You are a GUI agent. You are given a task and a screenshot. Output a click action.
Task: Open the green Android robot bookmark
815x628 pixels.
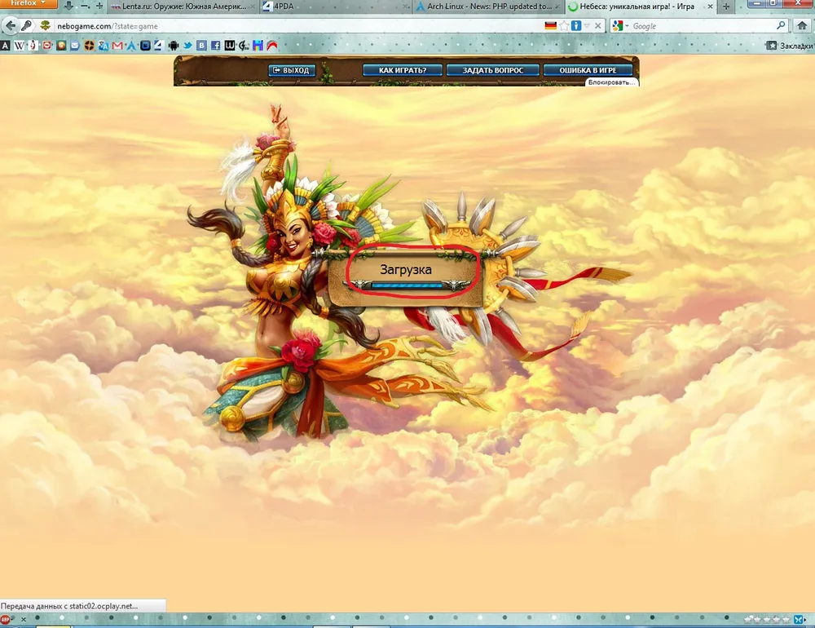click(x=174, y=46)
